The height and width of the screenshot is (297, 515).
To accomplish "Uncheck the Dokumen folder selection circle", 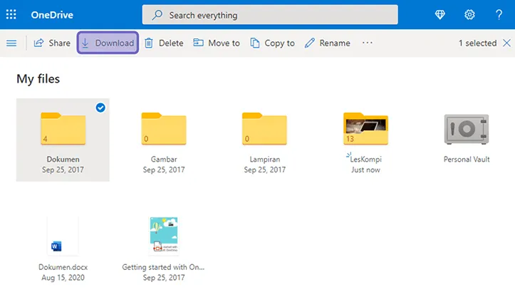I will (x=100, y=108).
